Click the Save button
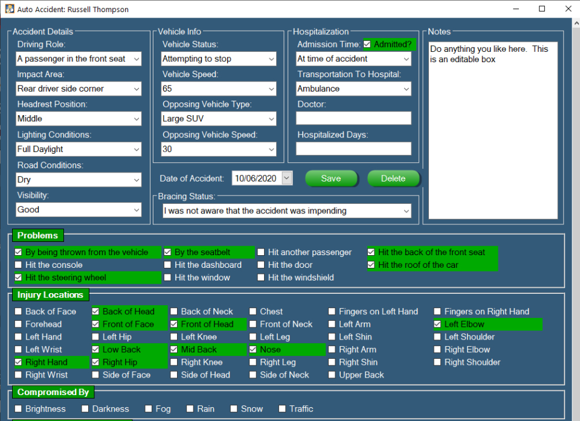The height and width of the screenshot is (421, 580). tap(331, 178)
